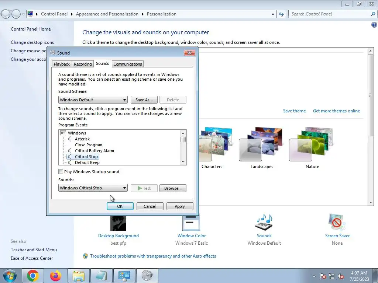Image resolution: width=378 pixels, height=283 pixels.
Task: Open address bar history dropdown arrow
Action: [273, 14]
